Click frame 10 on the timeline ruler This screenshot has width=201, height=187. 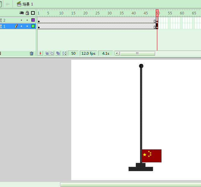[x=61, y=13]
